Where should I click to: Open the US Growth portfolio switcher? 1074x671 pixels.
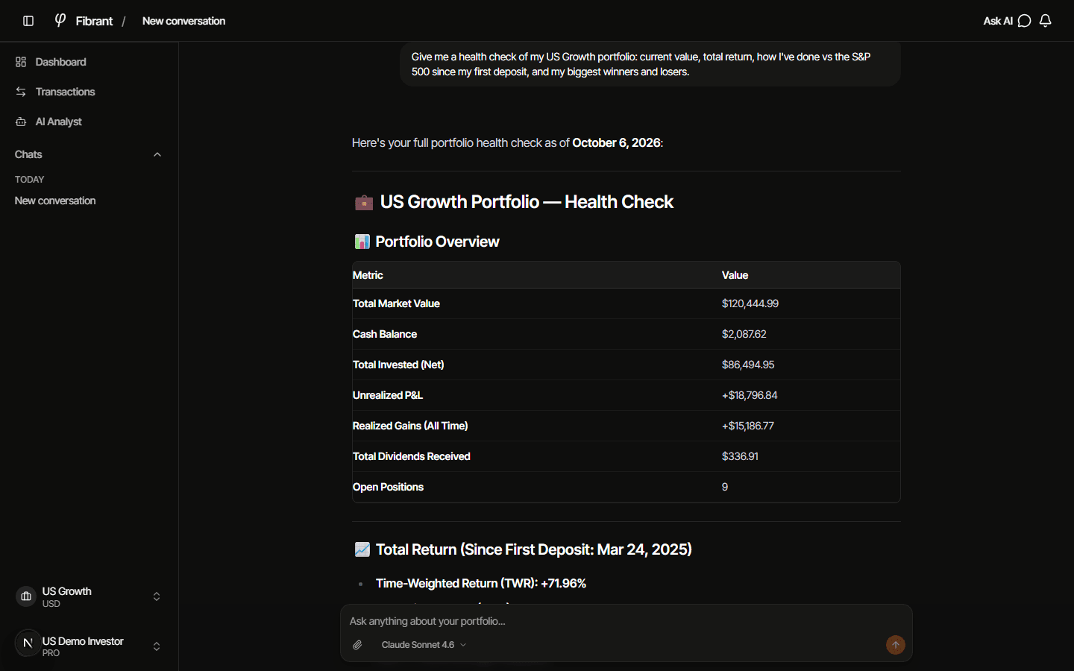(x=89, y=596)
